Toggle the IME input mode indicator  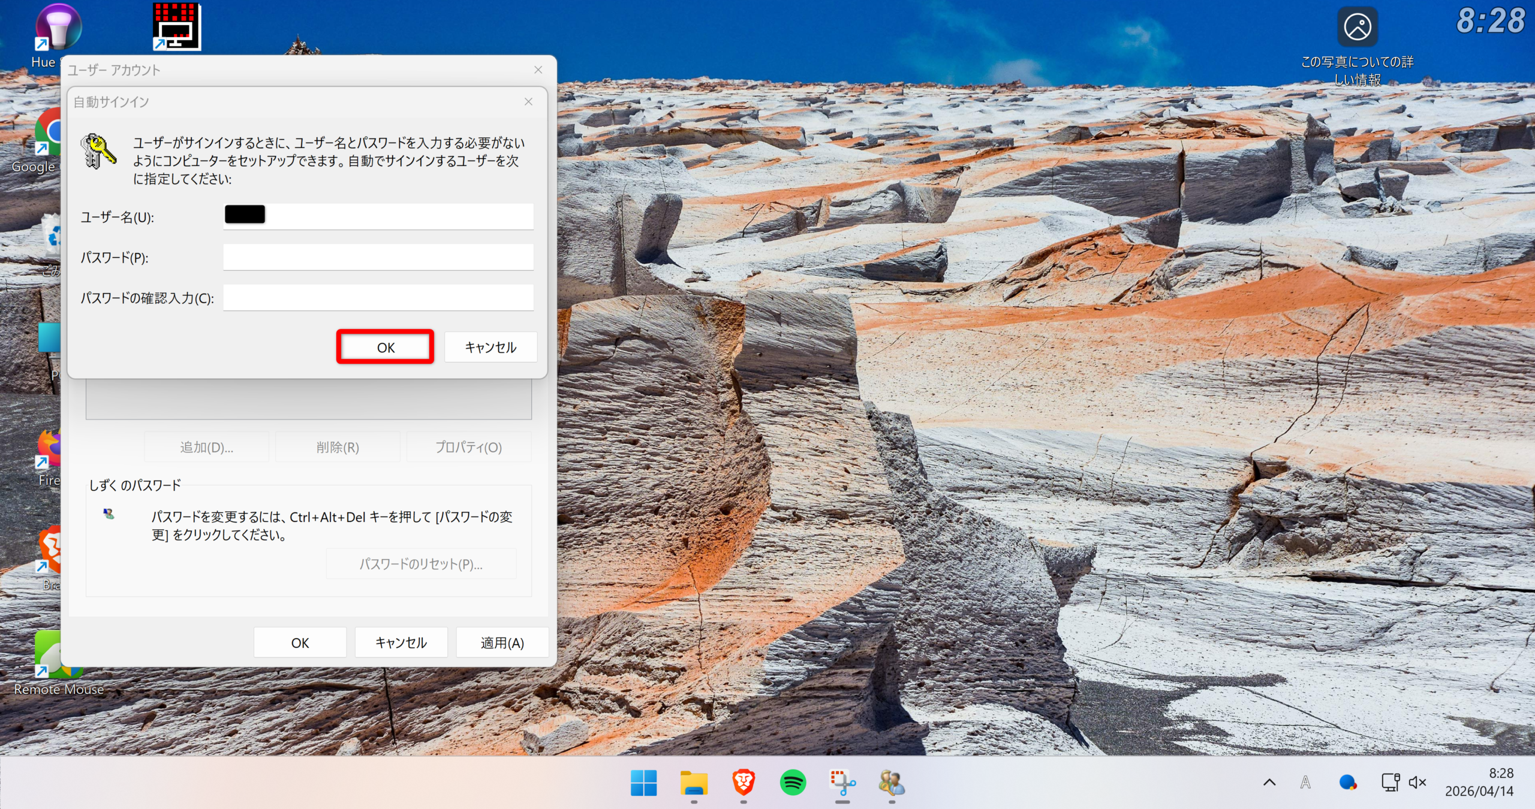coord(1305,783)
